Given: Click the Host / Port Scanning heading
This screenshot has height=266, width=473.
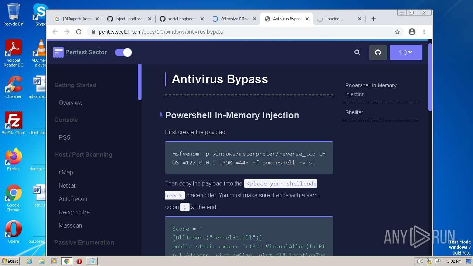Looking at the screenshot, I should pos(83,154).
